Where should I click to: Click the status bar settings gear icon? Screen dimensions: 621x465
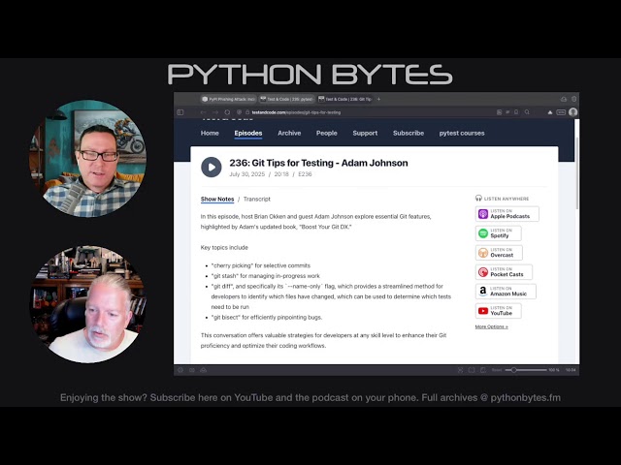(180, 370)
